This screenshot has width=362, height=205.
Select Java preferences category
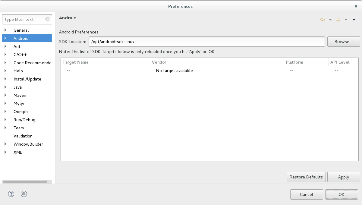17,87
